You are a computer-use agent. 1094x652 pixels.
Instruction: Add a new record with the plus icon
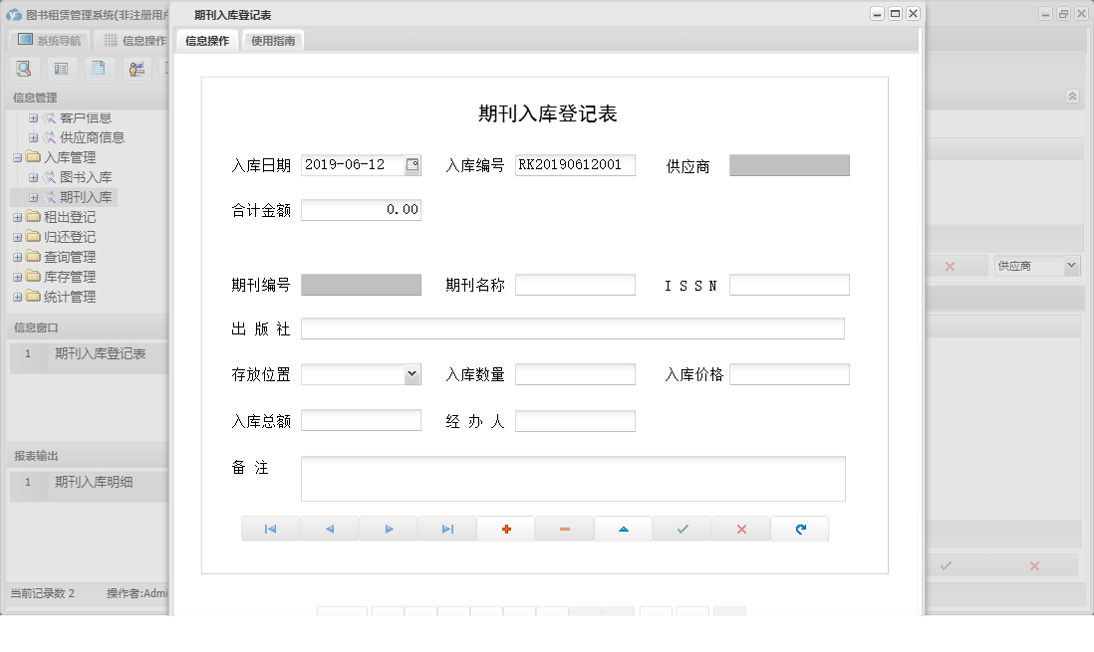tap(505, 528)
